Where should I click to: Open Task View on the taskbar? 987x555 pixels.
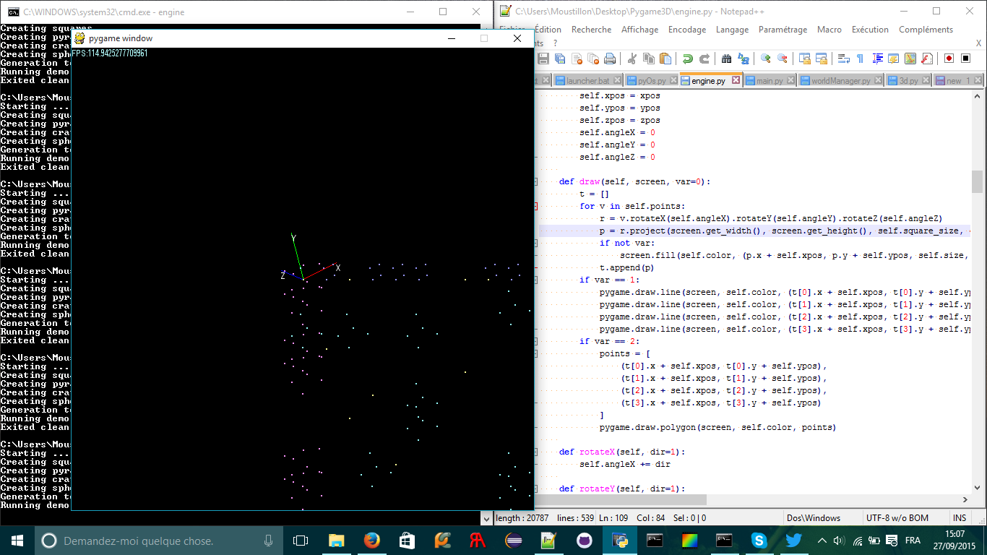(x=301, y=541)
